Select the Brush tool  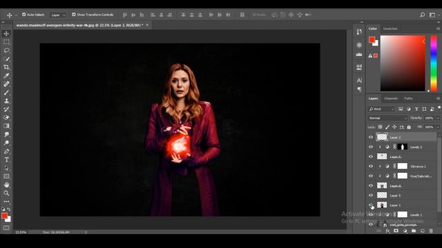tap(6, 92)
